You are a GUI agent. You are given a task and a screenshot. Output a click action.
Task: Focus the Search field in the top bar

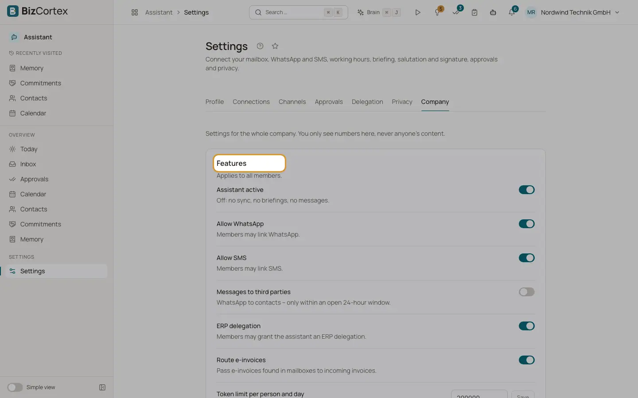click(x=299, y=12)
